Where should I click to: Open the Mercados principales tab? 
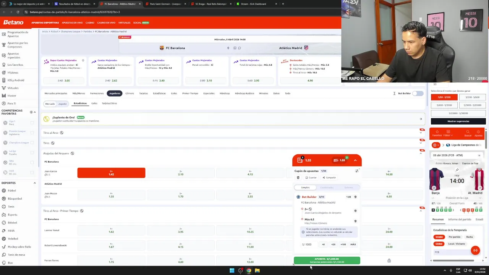click(56, 93)
